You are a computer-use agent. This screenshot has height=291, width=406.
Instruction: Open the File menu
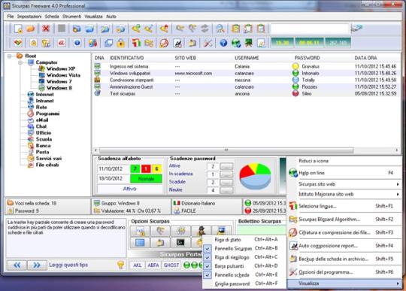[11, 17]
